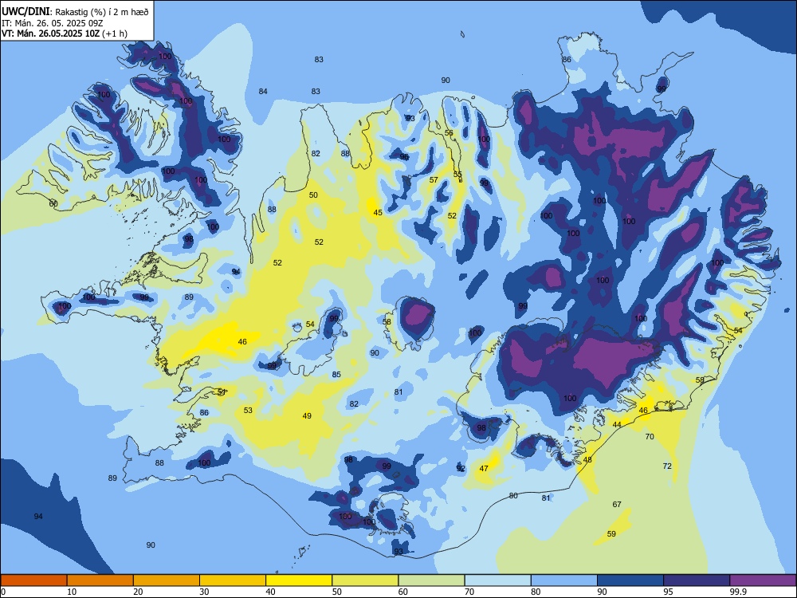This screenshot has height=598, width=797.
Task: Select the medium blue 90–95 legend swatch
Action: pyautogui.click(x=630, y=580)
